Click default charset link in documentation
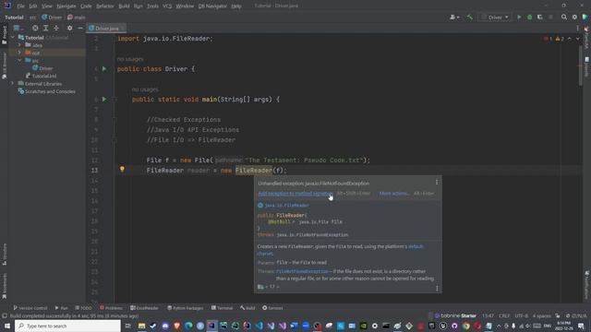This screenshot has height=332, width=591. (341, 250)
